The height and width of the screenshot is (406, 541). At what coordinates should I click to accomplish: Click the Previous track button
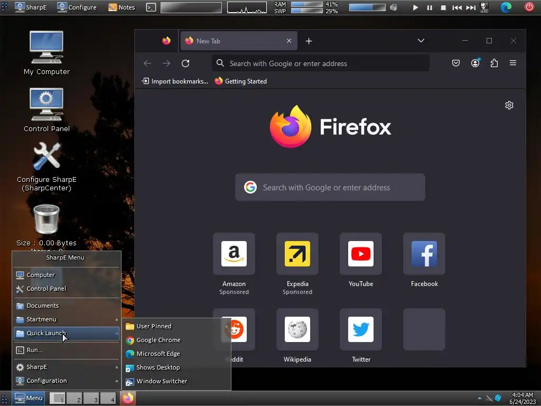coord(457,7)
